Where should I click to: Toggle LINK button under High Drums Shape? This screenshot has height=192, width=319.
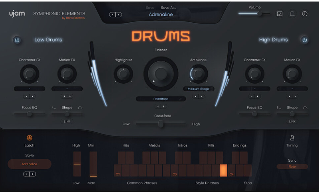click(x=292, y=121)
